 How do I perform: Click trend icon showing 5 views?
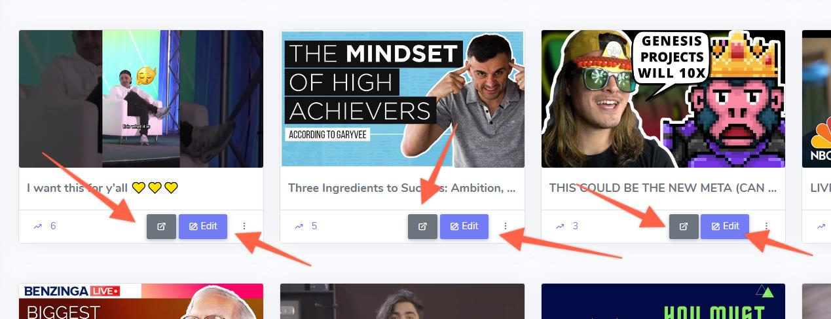click(x=299, y=227)
